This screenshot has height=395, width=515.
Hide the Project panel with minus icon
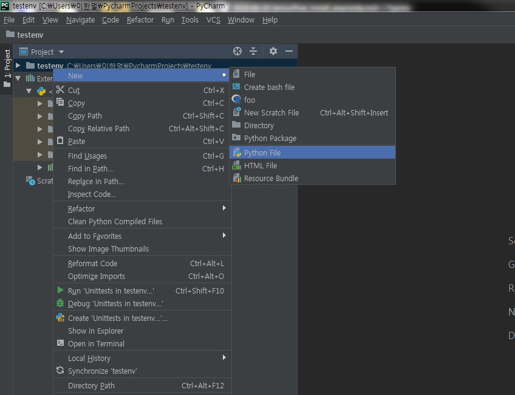click(x=289, y=51)
